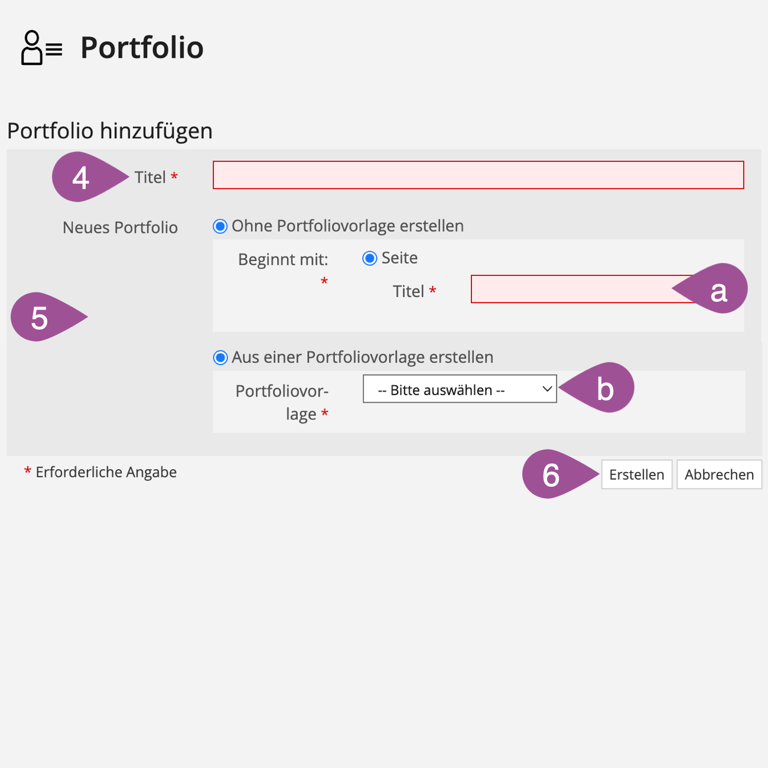Select "Ohne Portfoliovorlage erstellen" radio option
Screen dimensions: 768x768
220,226
